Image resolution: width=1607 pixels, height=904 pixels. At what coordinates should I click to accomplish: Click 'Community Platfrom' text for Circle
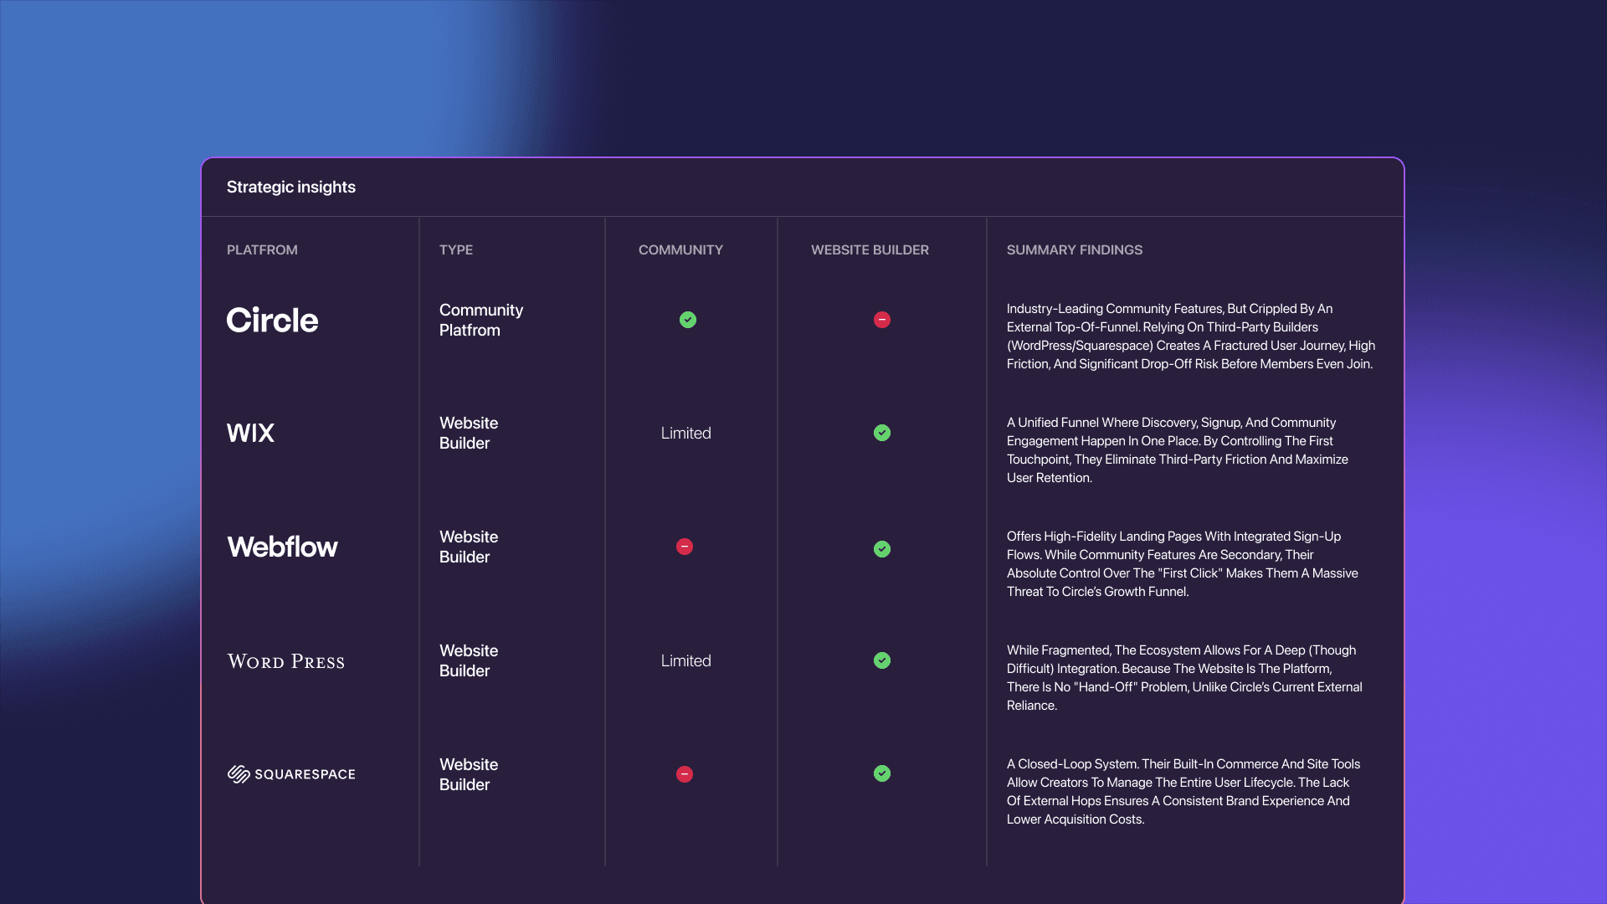click(x=481, y=320)
